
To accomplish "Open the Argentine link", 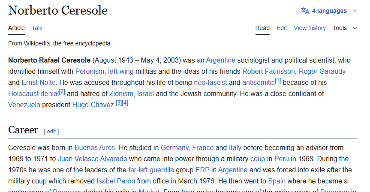I will pyautogui.click(x=220, y=60).
